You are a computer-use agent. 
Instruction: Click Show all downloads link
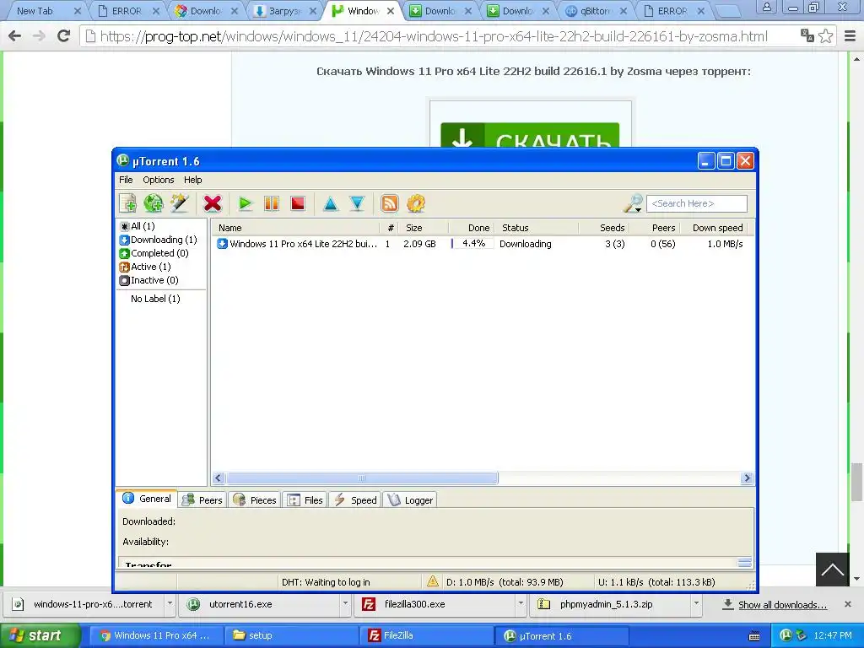pyautogui.click(x=782, y=604)
